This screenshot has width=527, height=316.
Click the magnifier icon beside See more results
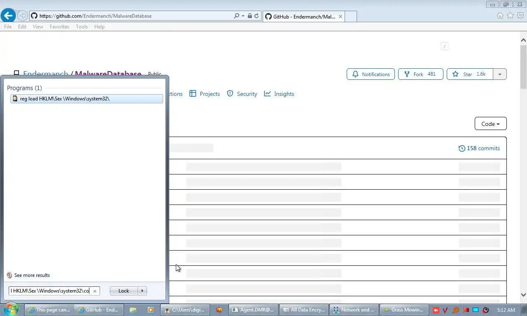point(9,275)
